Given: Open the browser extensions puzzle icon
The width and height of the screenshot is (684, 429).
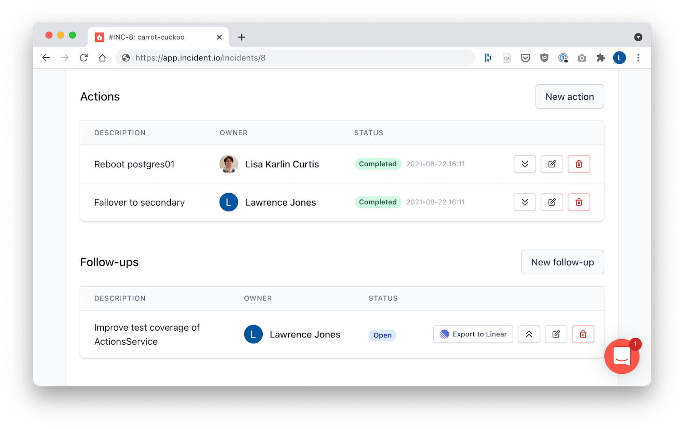Looking at the screenshot, I should [601, 58].
